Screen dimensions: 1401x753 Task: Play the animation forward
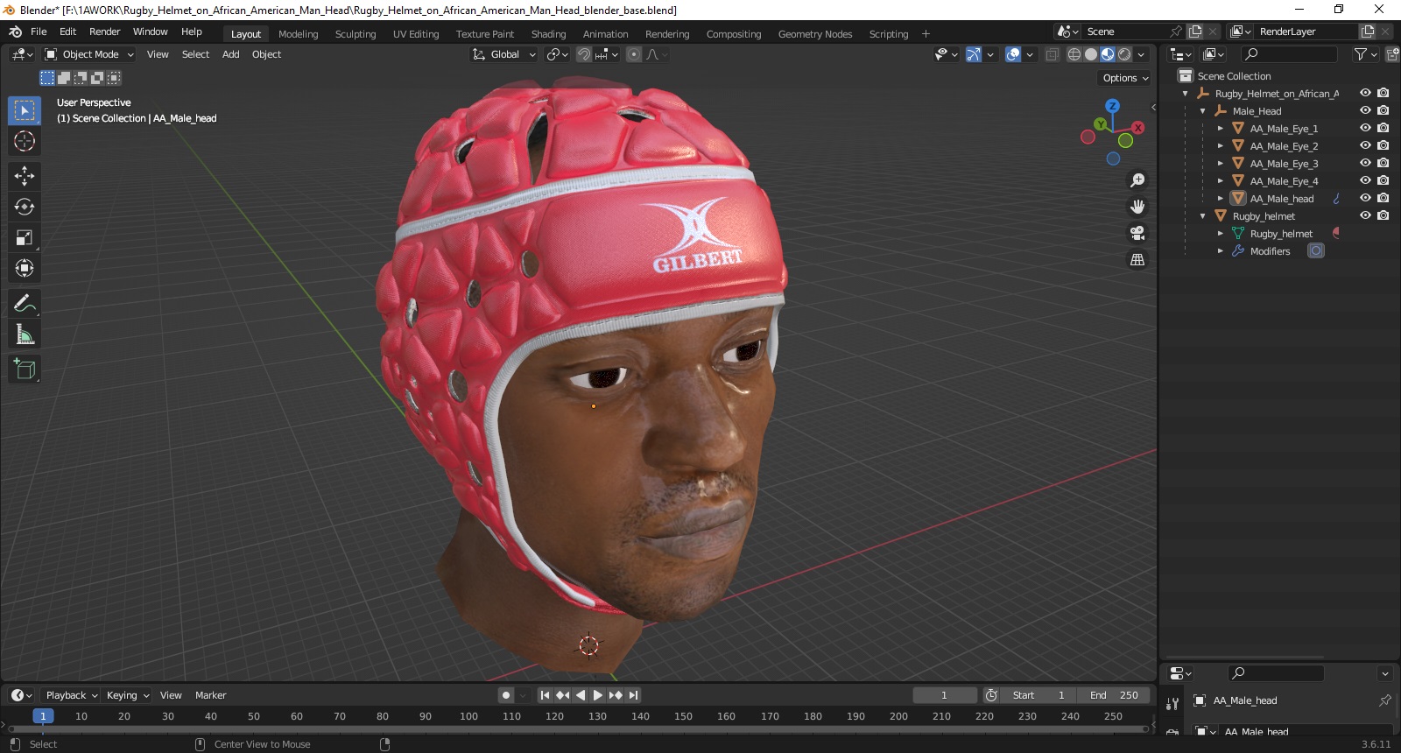click(598, 695)
